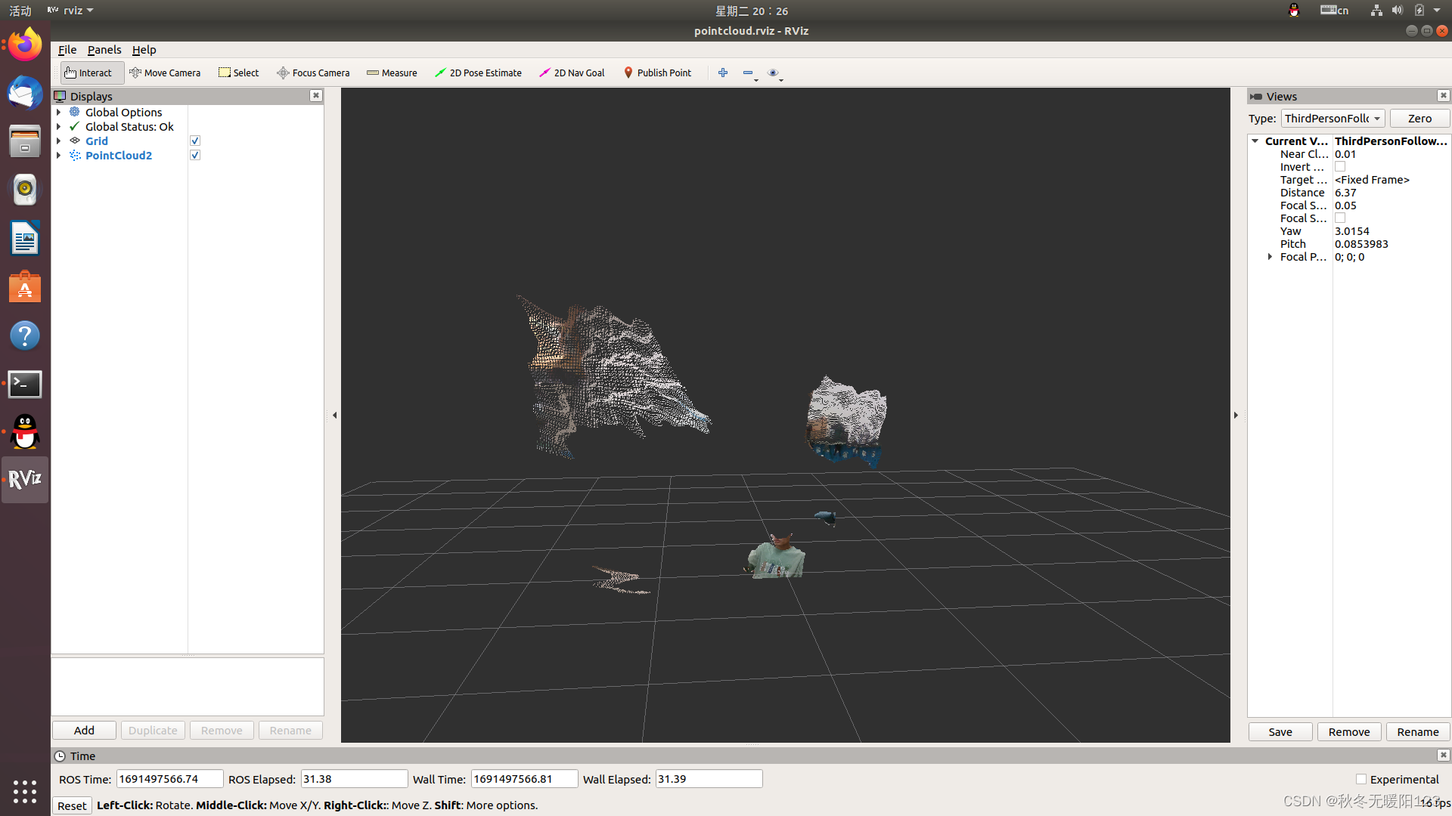Click the blue minus remove-tool icon

coord(748,73)
